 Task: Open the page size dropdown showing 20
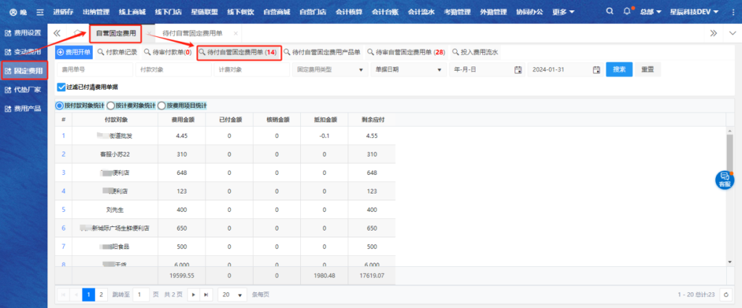[x=232, y=294]
